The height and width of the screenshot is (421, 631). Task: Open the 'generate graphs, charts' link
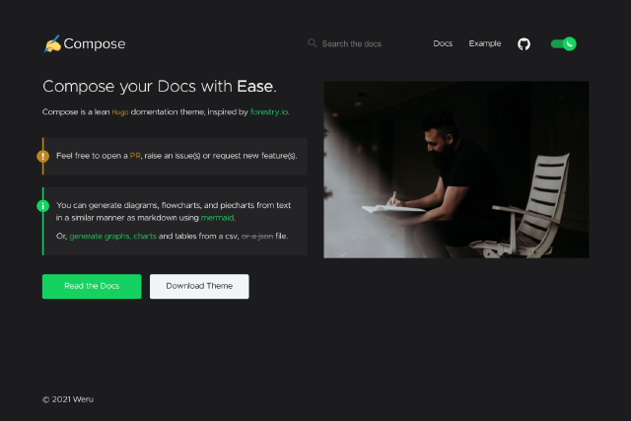tap(112, 237)
